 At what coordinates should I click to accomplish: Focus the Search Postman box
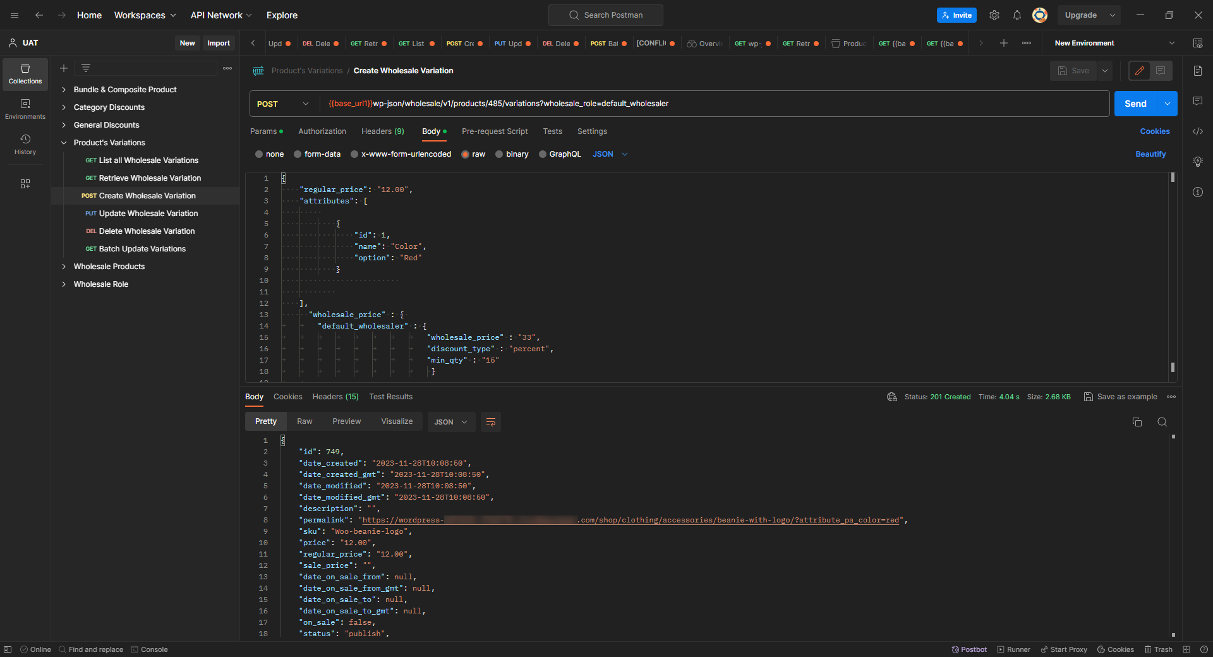pos(606,15)
